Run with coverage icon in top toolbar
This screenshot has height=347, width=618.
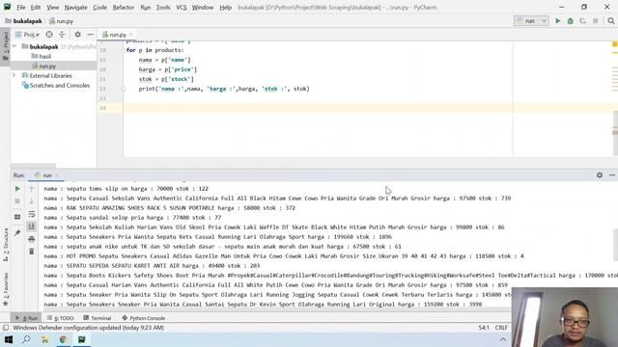tap(582, 21)
